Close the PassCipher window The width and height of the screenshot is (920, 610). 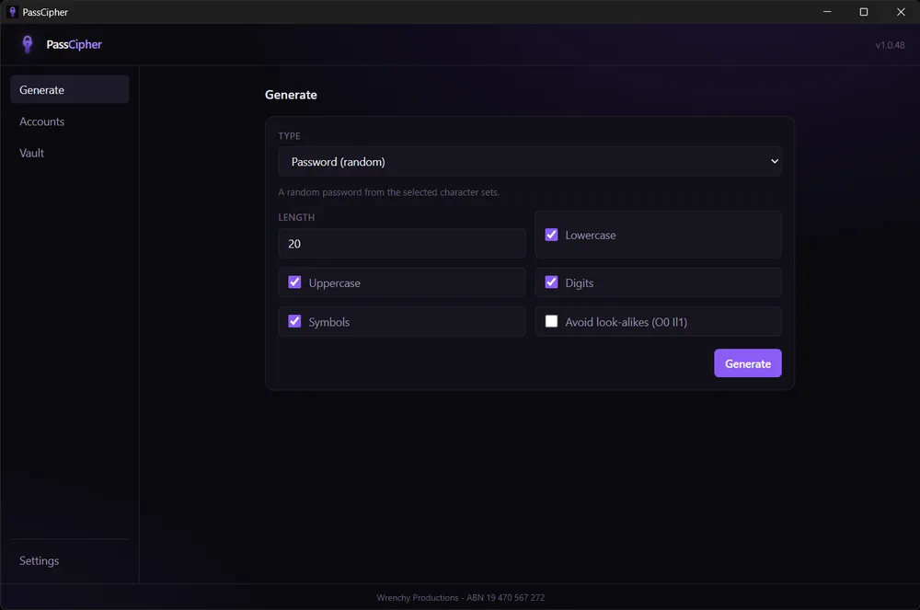click(901, 12)
